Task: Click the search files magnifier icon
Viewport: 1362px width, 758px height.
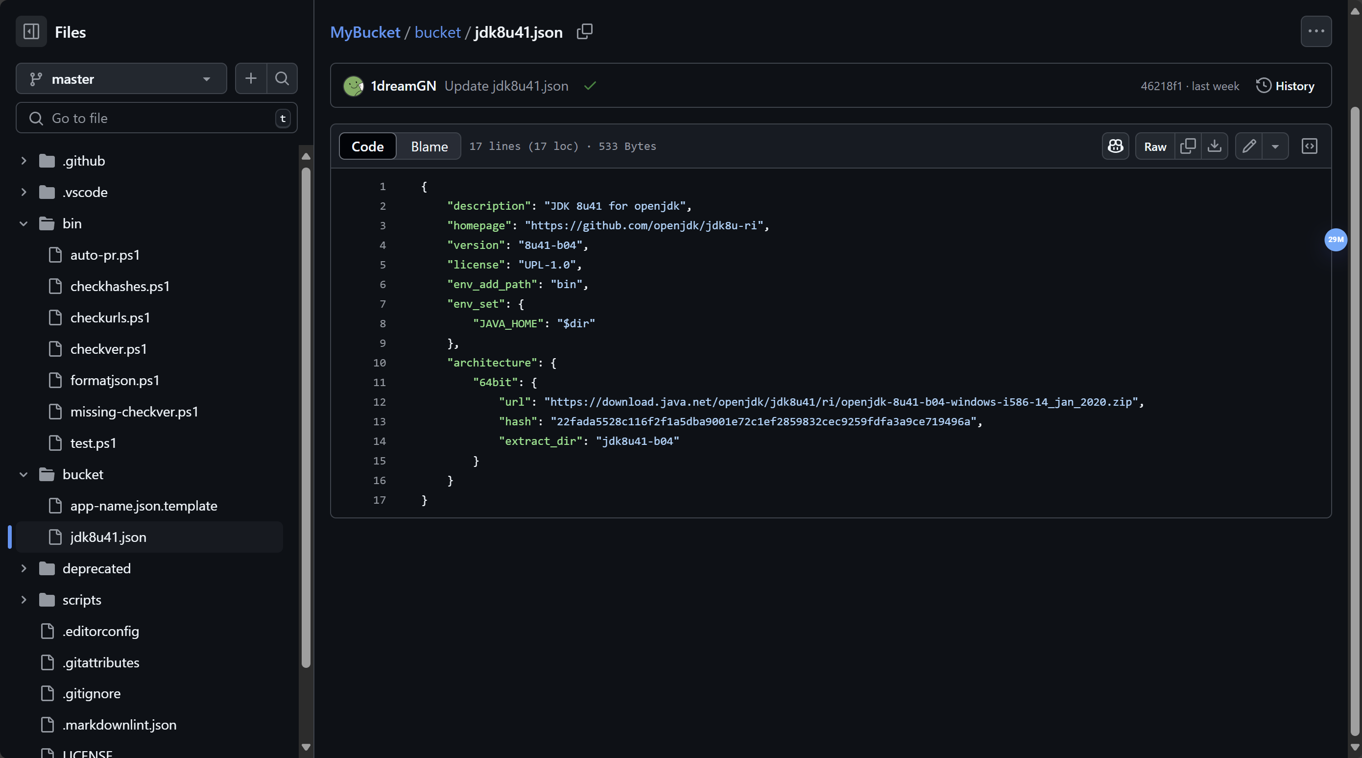Action: click(282, 79)
